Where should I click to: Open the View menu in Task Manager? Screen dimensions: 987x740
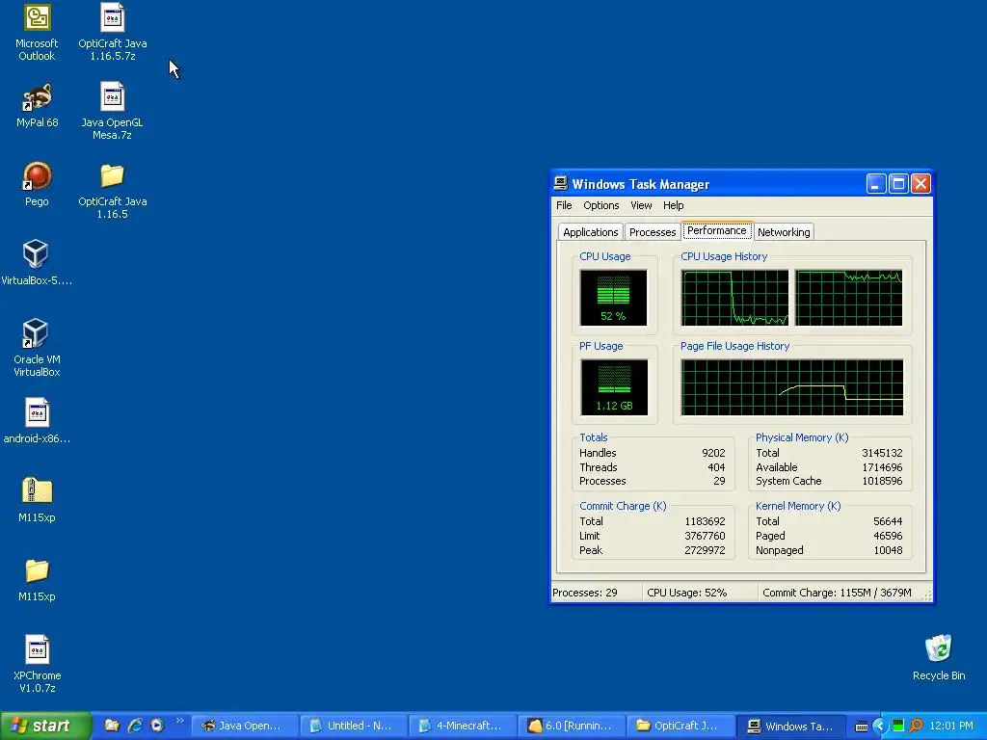pos(641,205)
